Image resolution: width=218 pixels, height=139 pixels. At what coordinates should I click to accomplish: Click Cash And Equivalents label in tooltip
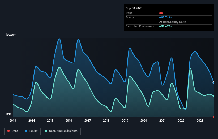click(140, 26)
